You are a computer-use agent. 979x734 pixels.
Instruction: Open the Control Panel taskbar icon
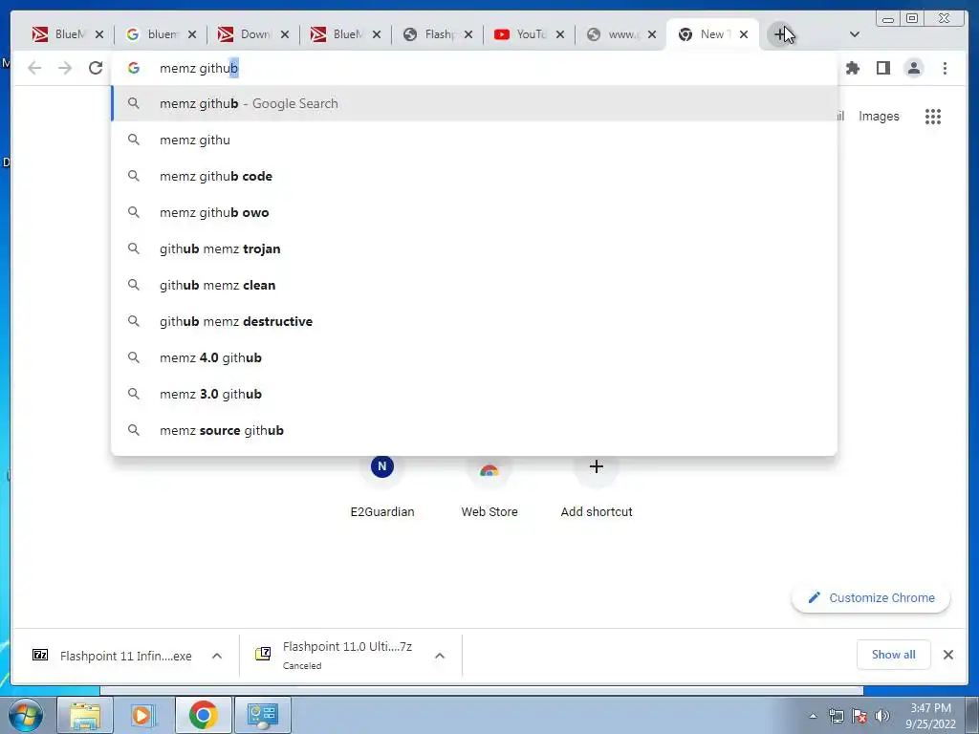pos(263,715)
